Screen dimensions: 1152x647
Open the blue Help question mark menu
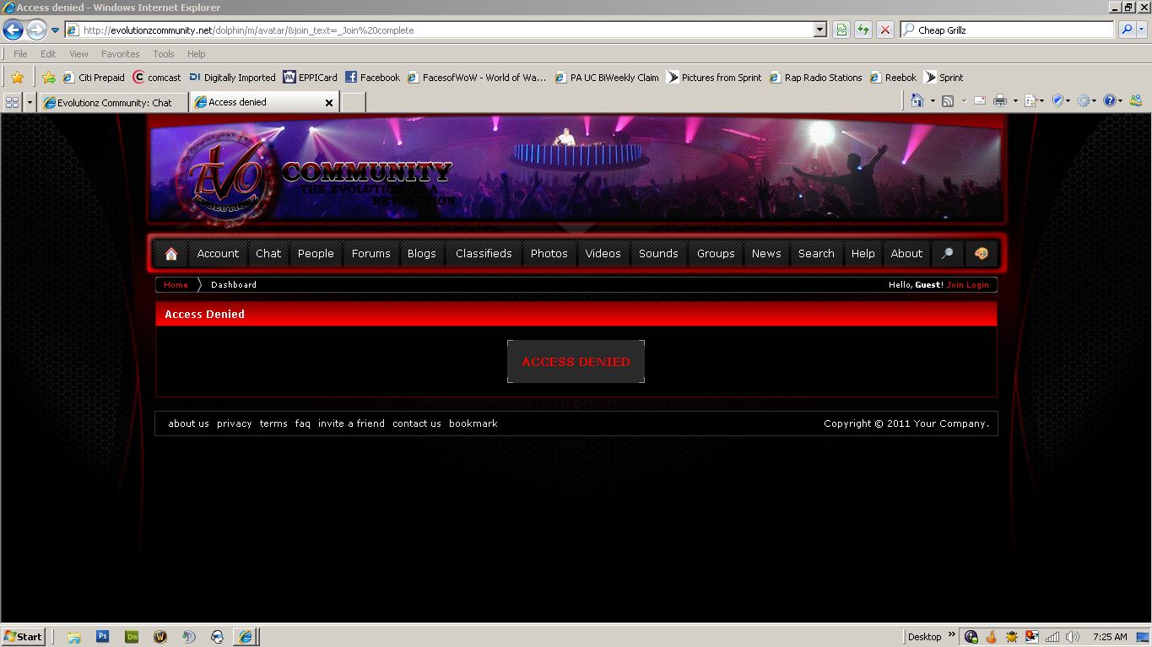point(1113,101)
